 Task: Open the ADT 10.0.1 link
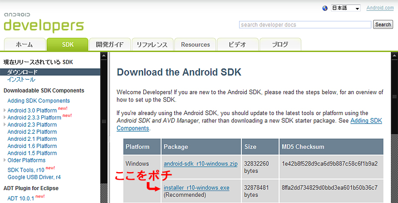click(x=20, y=199)
